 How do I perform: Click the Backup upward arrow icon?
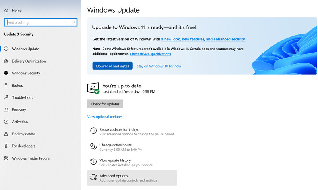pyautogui.click(x=6, y=85)
